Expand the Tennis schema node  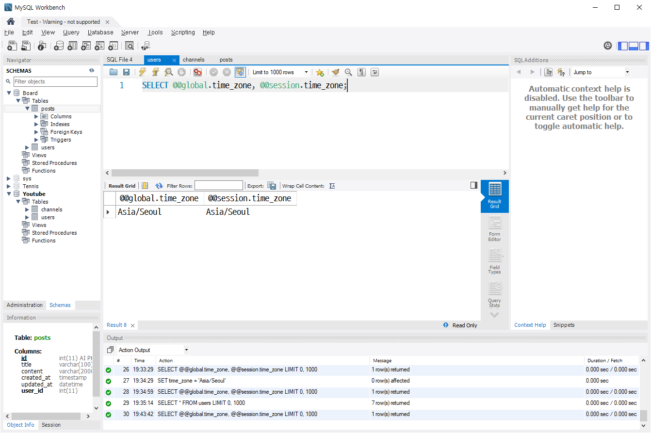[9, 186]
